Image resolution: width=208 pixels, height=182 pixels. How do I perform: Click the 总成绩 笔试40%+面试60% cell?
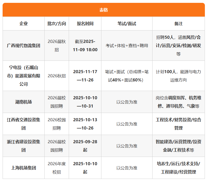tap(127, 76)
